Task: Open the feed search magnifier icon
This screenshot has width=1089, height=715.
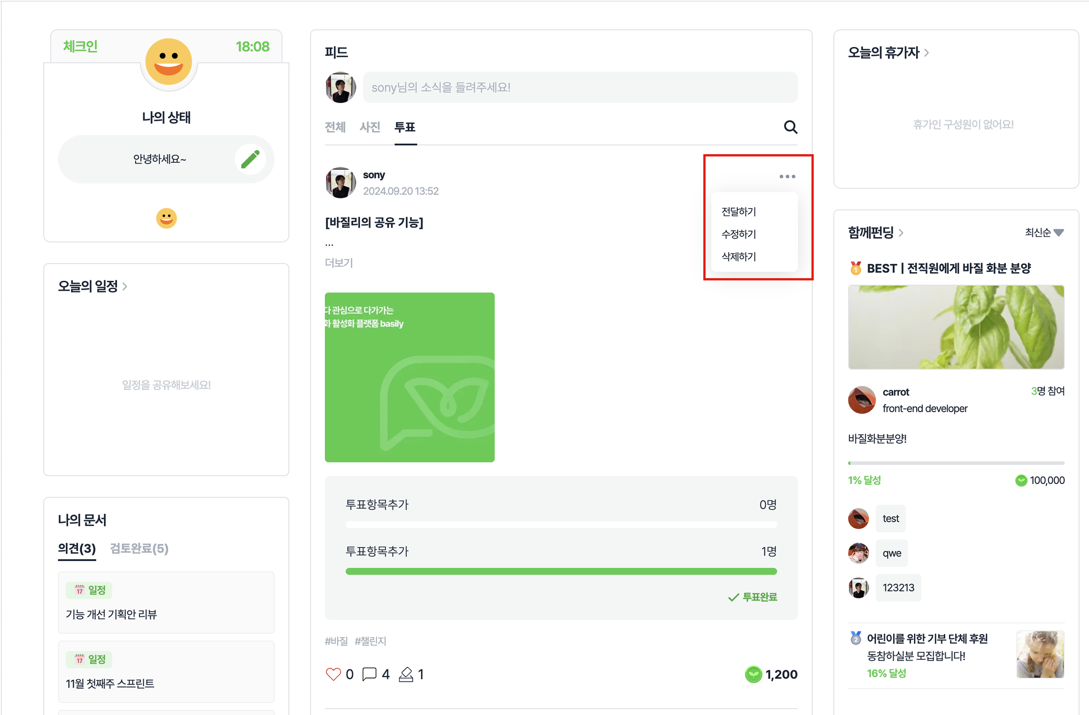Action: point(790,127)
